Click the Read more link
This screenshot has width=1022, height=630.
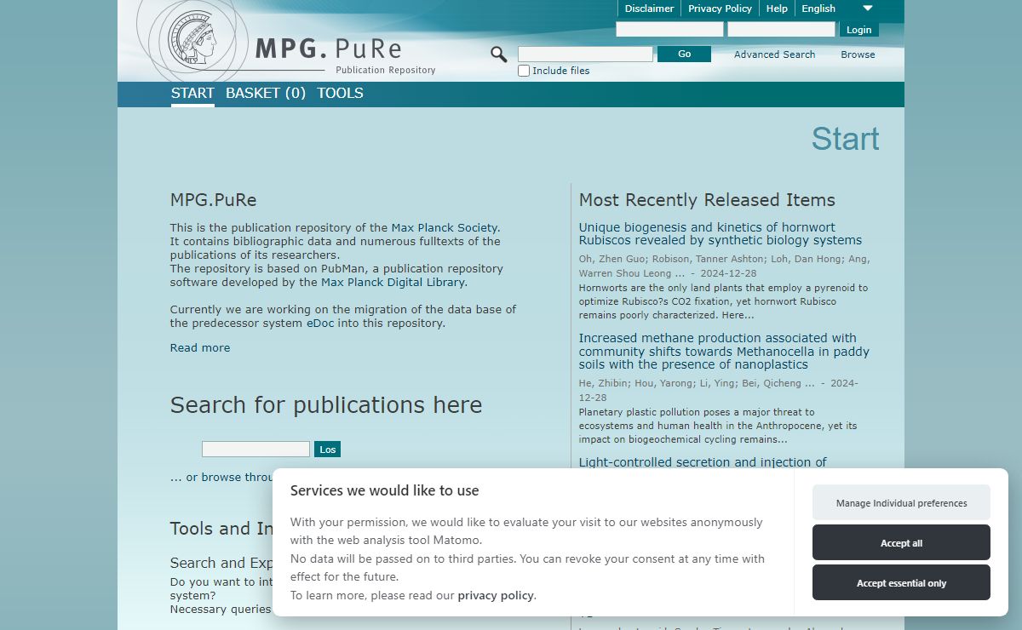pyautogui.click(x=200, y=347)
